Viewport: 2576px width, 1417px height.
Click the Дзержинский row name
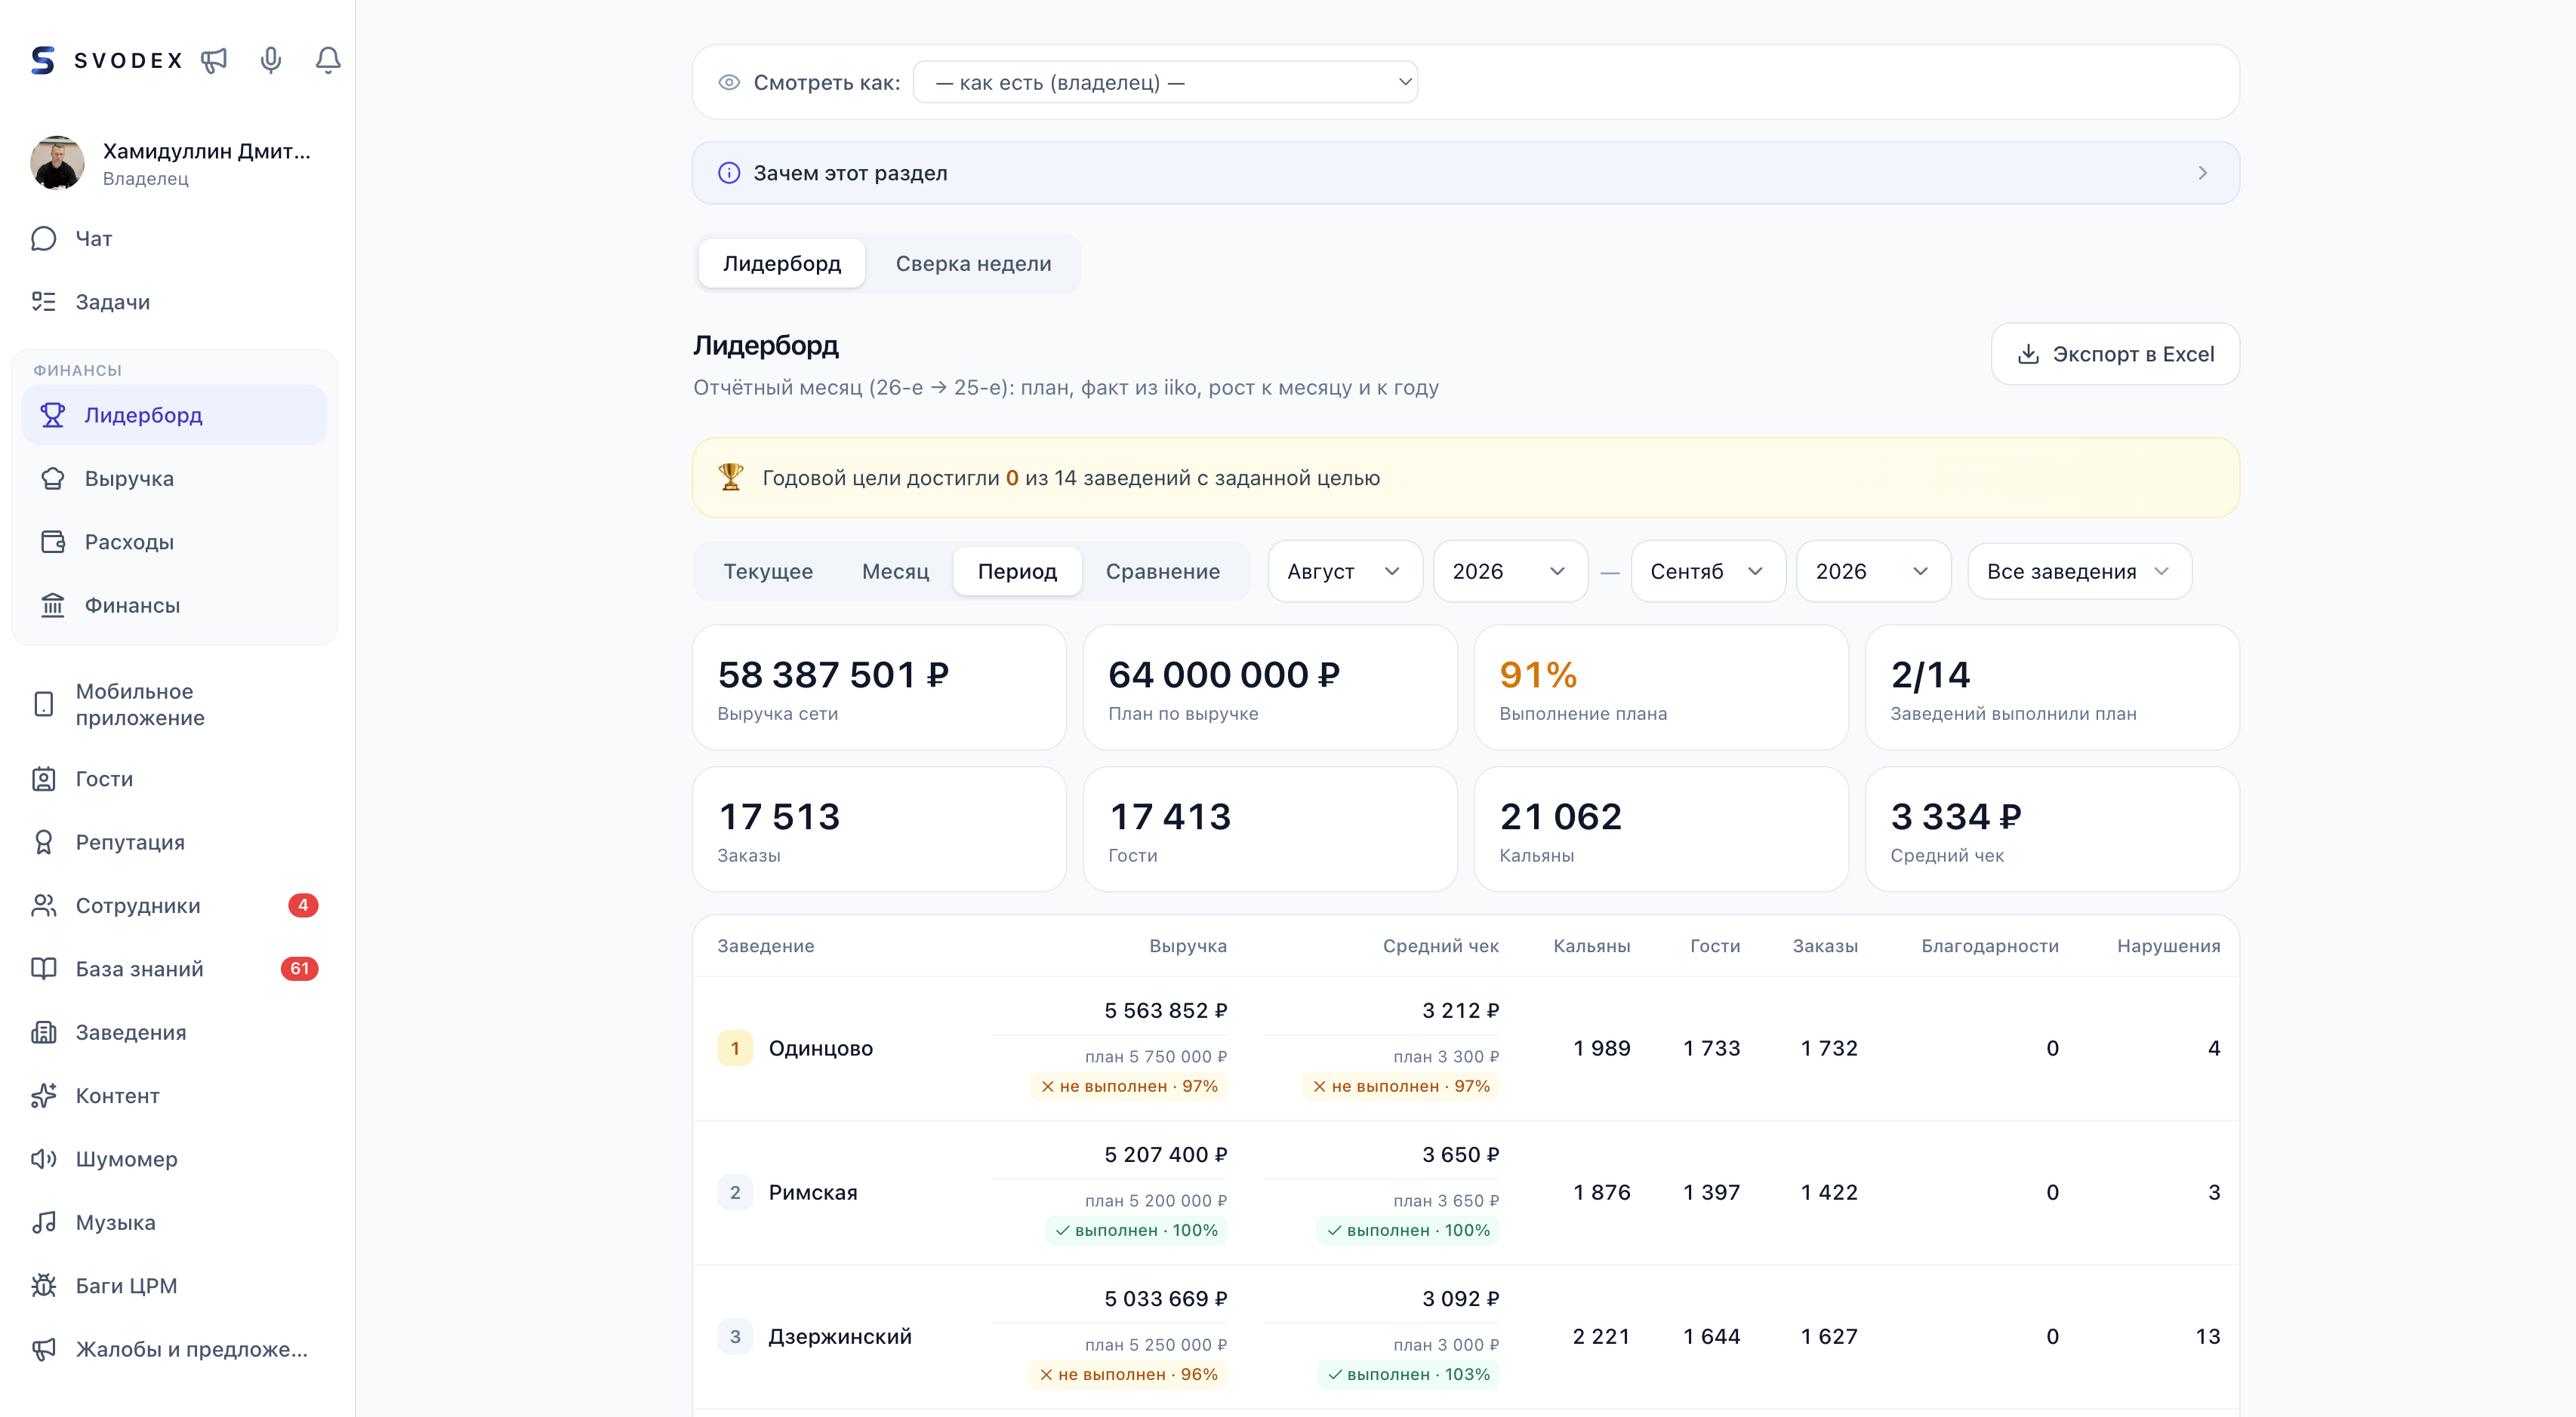coord(839,1336)
